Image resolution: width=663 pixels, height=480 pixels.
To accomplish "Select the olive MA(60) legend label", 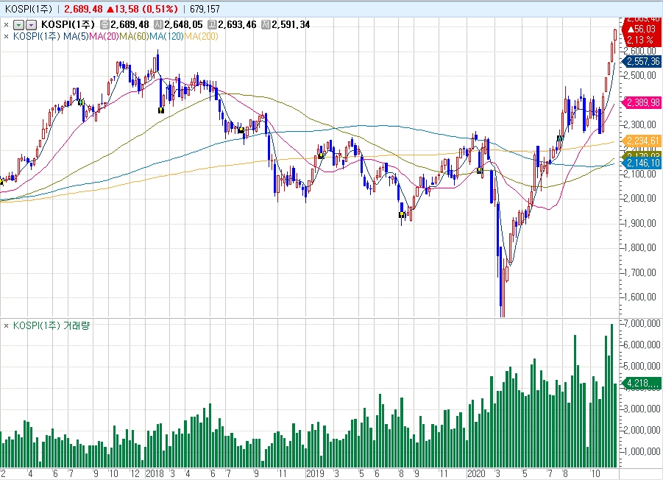I will [x=135, y=36].
